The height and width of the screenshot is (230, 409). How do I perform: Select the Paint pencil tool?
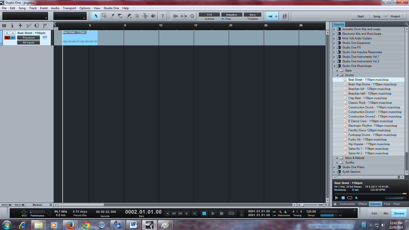[129, 16]
